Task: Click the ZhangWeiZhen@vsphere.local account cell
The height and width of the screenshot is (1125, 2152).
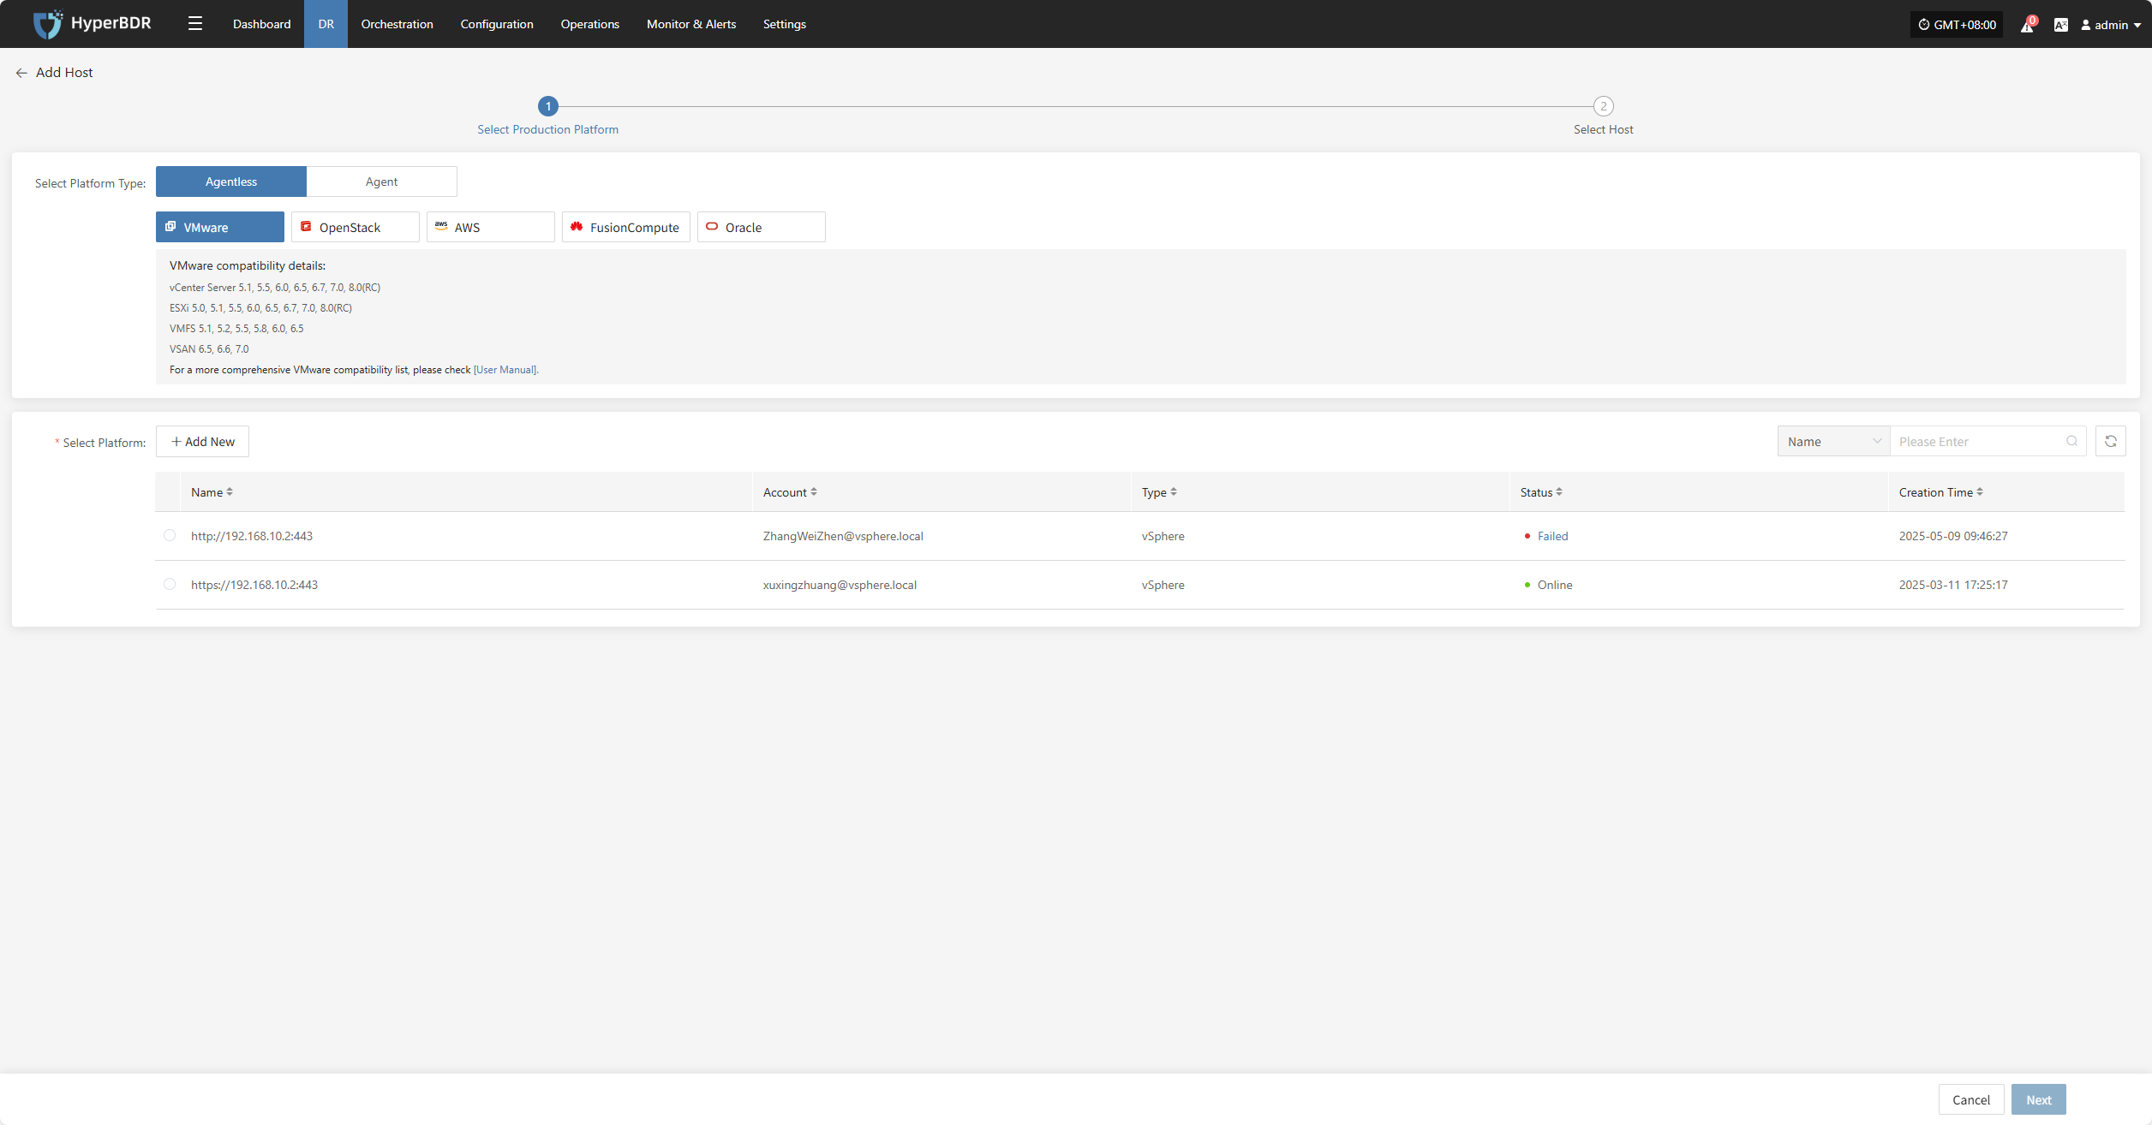Action: tap(843, 536)
